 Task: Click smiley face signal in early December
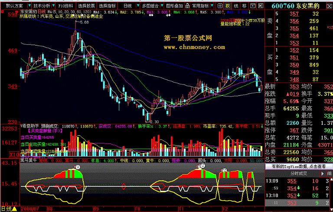click(x=225, y=170)
